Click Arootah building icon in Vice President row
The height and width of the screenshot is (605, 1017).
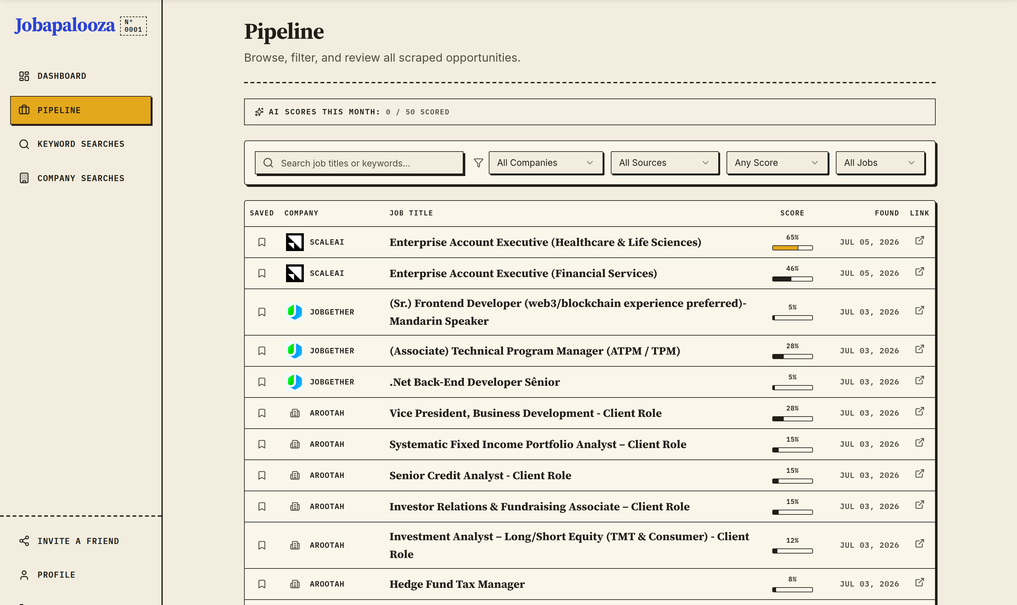pos(295,413)
